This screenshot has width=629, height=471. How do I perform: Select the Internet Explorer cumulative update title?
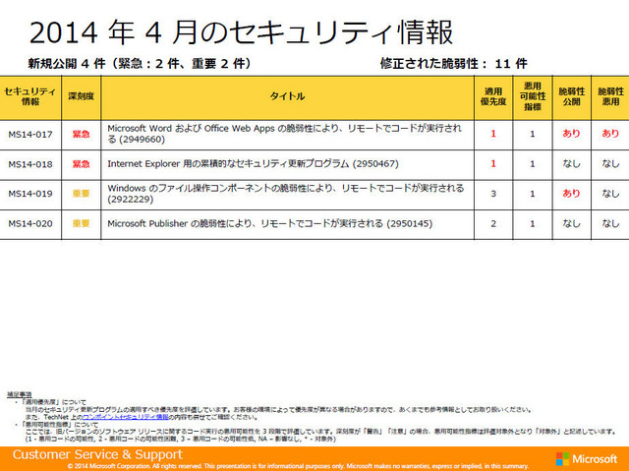(x=254, y=163)
